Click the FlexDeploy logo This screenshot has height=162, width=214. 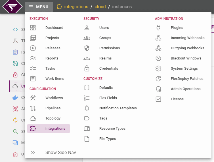12,7
